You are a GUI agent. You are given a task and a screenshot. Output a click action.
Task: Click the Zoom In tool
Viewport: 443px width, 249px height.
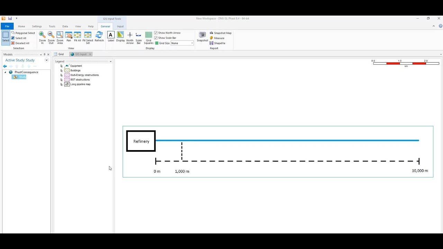42,37
